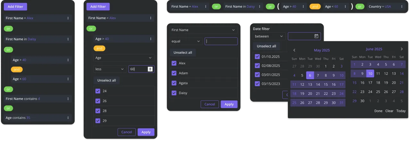
Task: Open kebab menu for 'Age > 40' in leftmost panel
Action: (x=68, y=60)
